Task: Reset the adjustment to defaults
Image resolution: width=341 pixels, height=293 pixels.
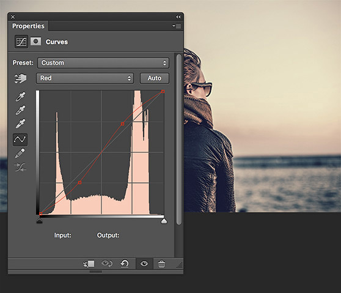Action: (x=125, y=264)
